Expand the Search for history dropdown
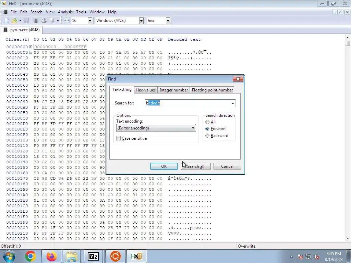The height and width of the screenshot is (263, 351). pos(233,103)
